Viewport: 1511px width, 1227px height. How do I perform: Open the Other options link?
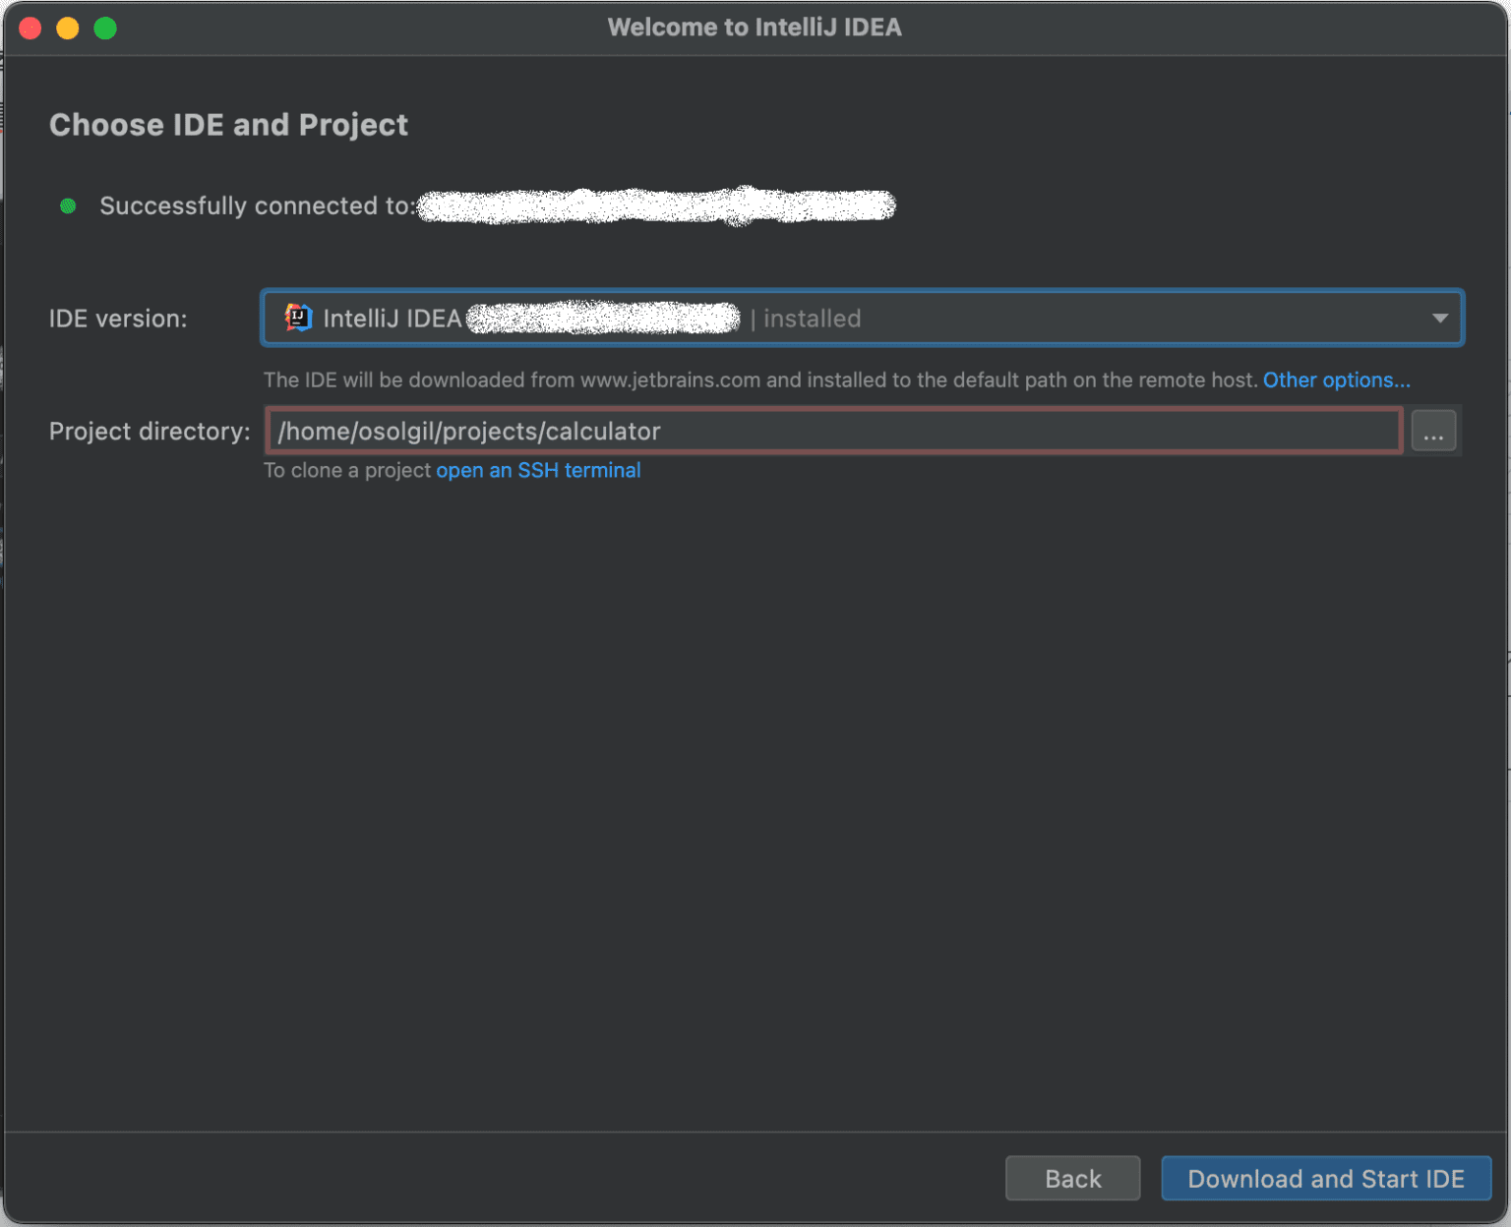tap(1336, 380)
